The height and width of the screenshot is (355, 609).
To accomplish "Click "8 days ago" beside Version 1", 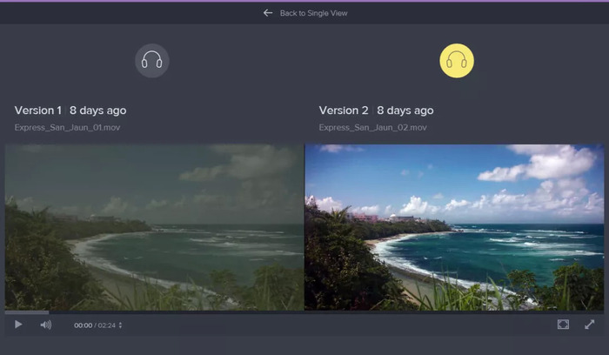I will click(97, 111).
